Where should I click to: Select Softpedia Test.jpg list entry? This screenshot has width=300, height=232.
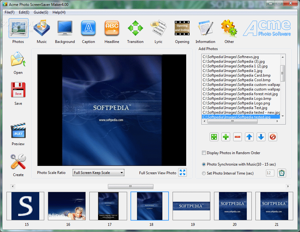click(235, 108)
